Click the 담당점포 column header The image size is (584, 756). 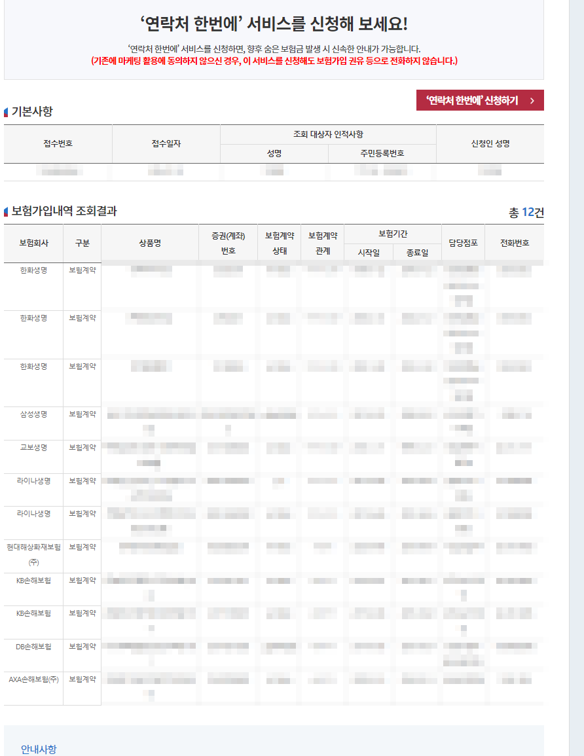tap(463, 243)
